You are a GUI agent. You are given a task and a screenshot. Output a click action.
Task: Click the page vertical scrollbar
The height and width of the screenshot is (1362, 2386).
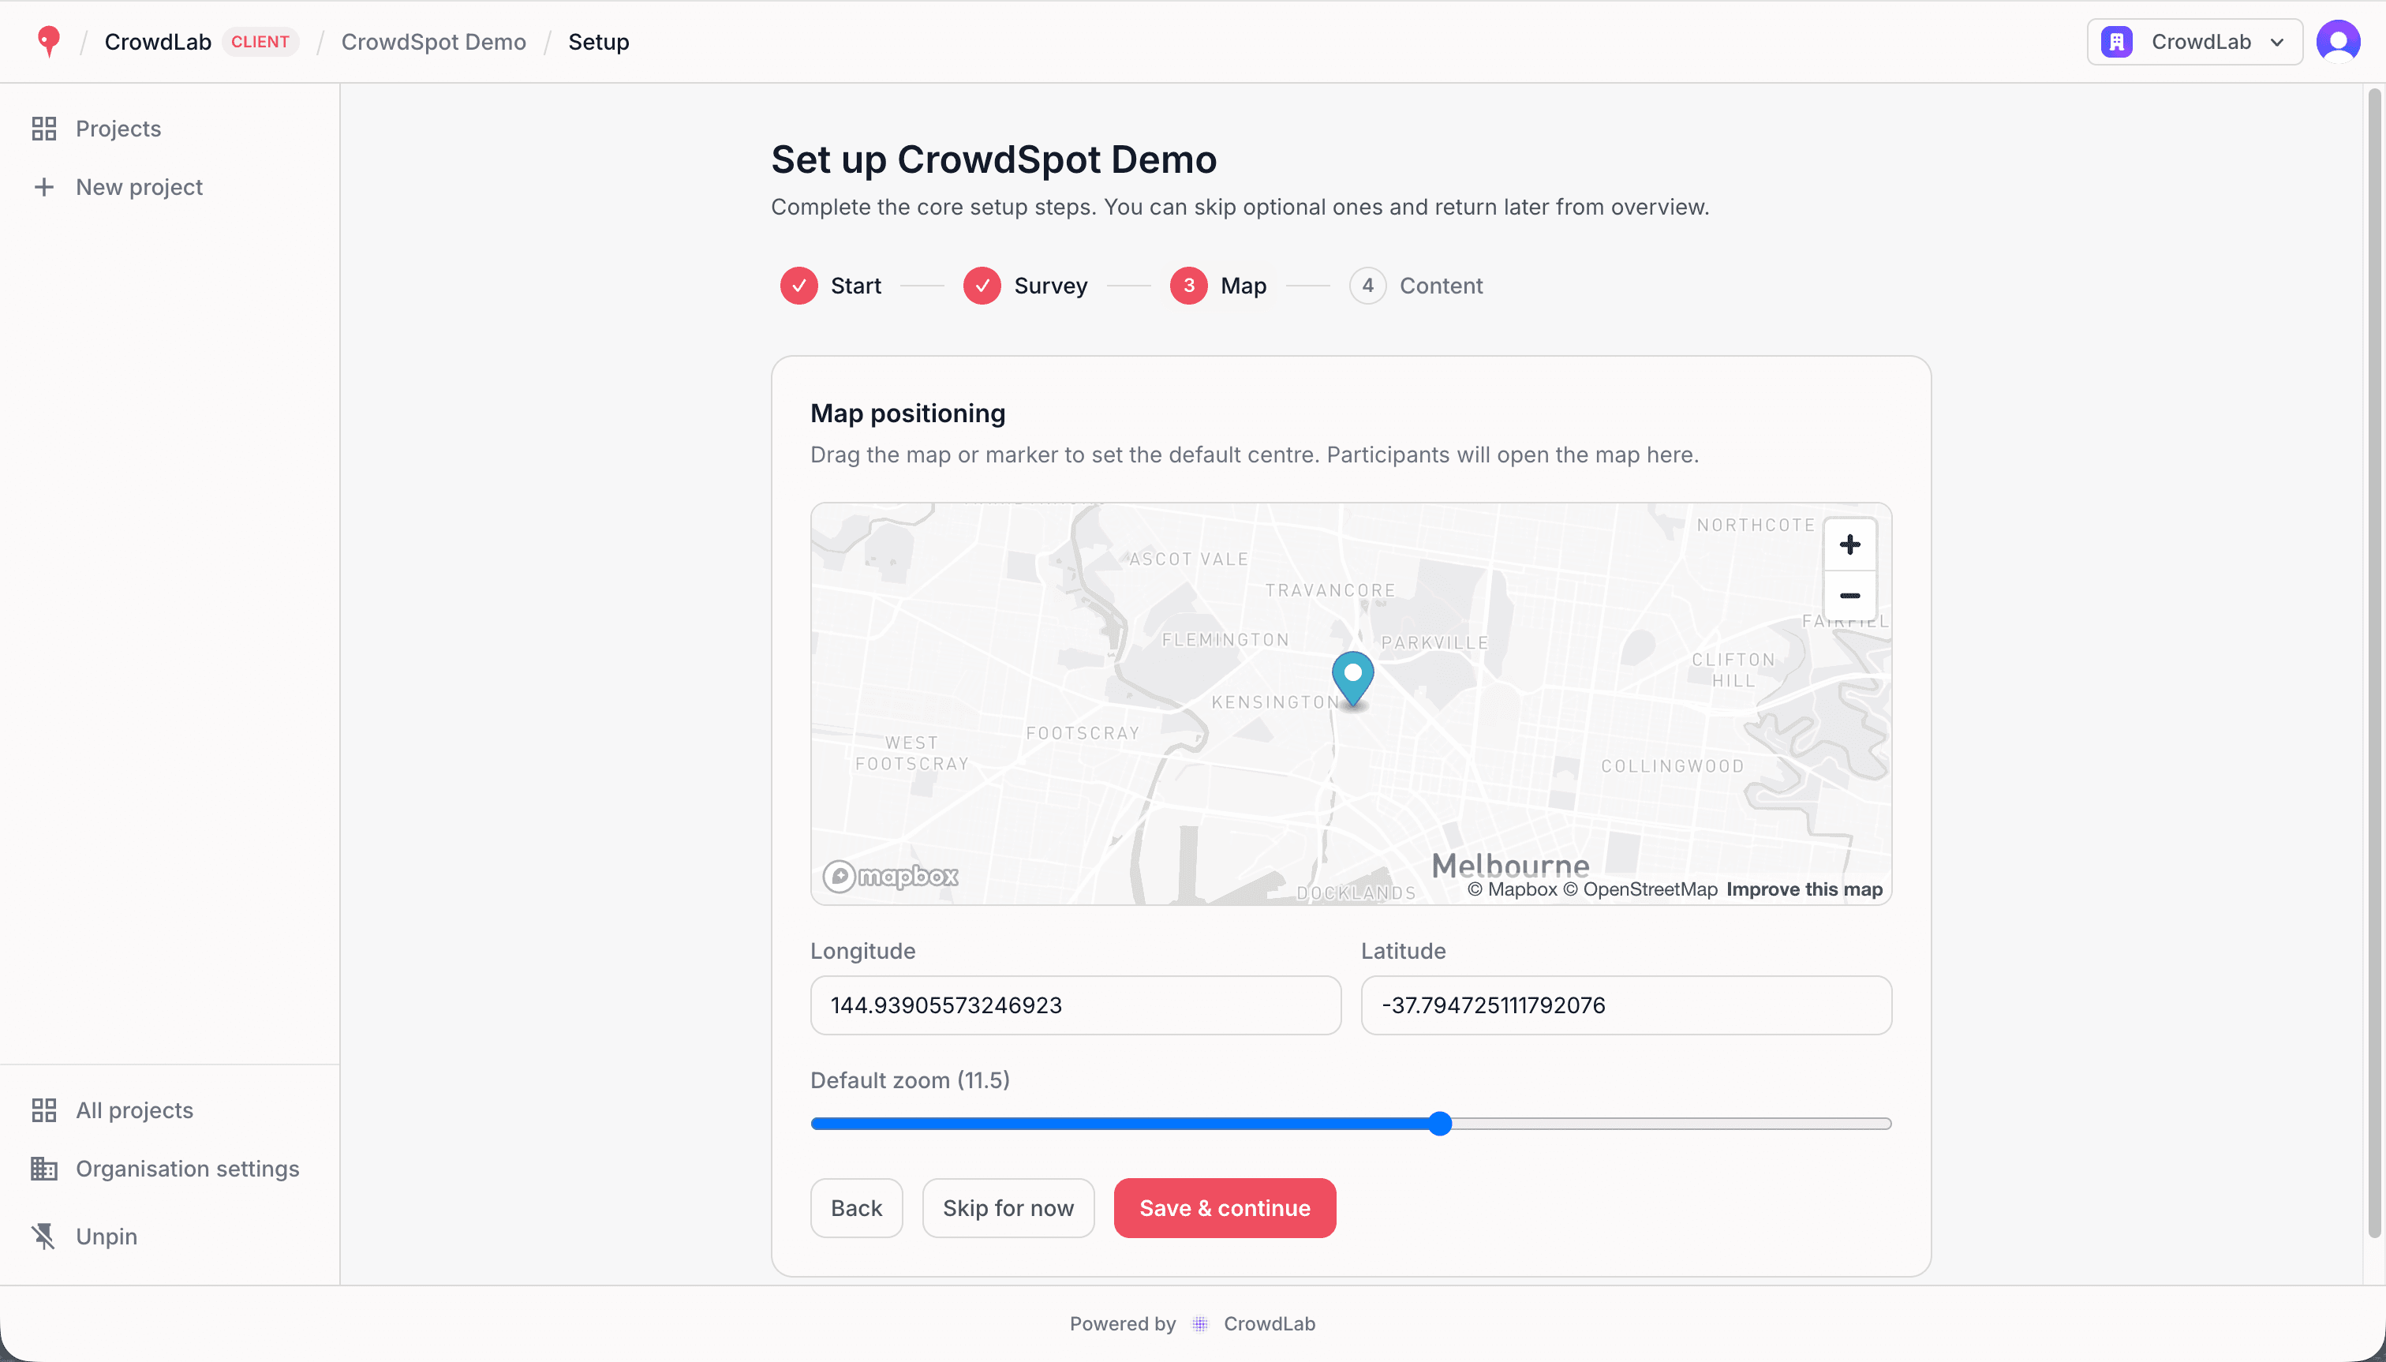click(x=2374, y=664)
